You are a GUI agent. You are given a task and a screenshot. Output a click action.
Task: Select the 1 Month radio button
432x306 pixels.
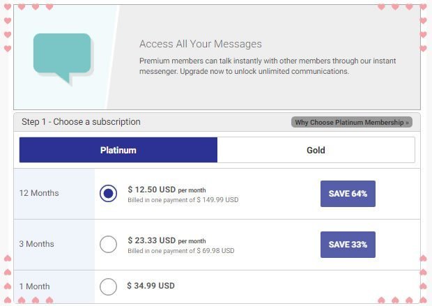[x=108, y=286]
